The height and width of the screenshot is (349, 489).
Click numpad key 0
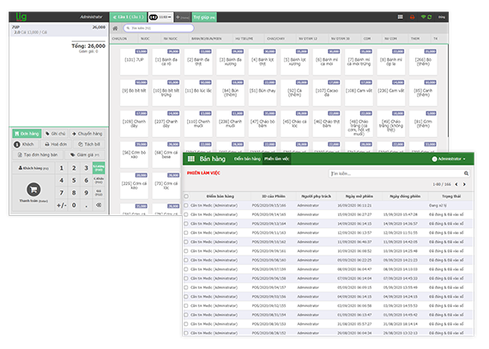click(x=74, y=205)
